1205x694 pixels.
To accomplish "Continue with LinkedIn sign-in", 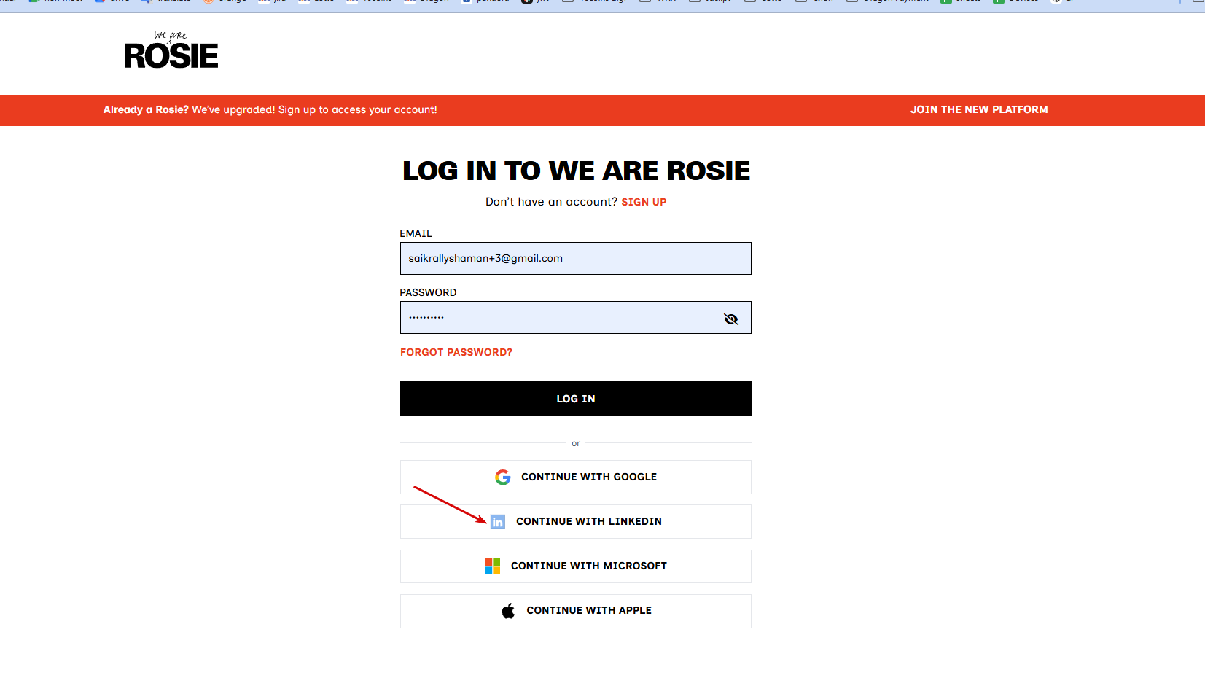I will click(576, 521).
